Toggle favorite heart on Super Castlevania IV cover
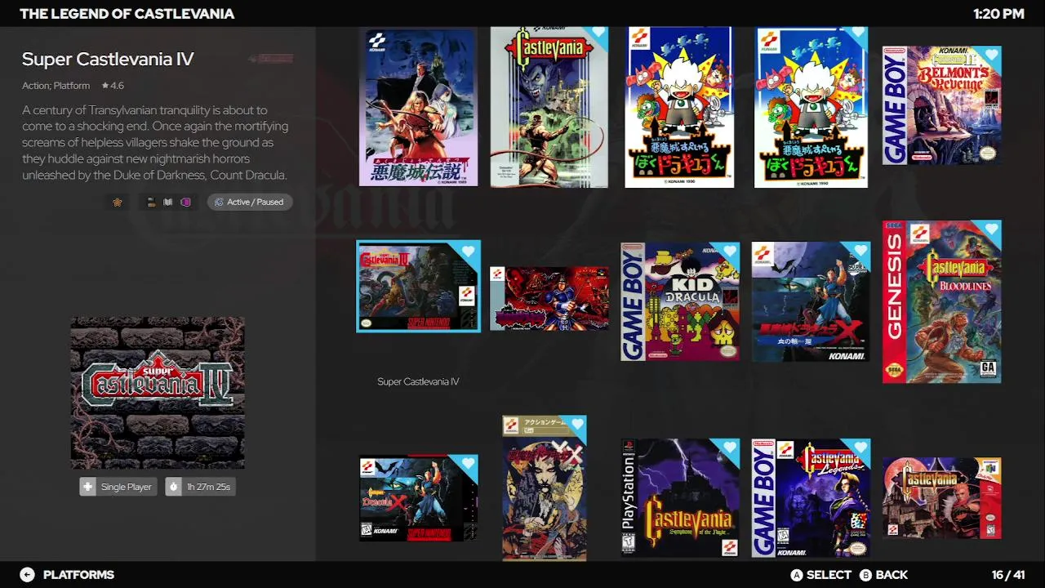The width and height of the screenshot is (1045, 588). coord(469,252)
